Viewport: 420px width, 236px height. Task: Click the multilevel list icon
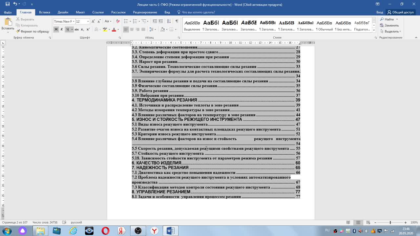click(144, 21)
